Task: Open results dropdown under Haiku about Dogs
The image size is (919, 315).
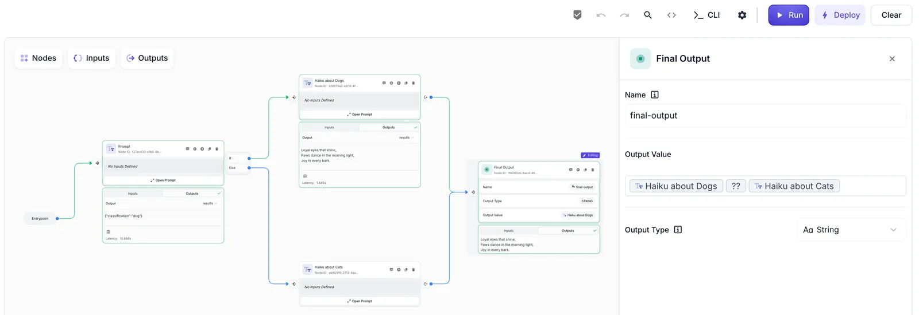Action: click(x=406, y=137)
